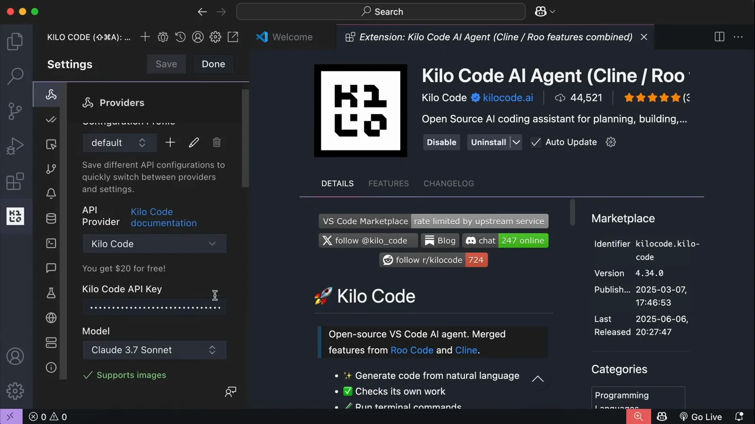Select Language globe settings section icon

(51, 318)
